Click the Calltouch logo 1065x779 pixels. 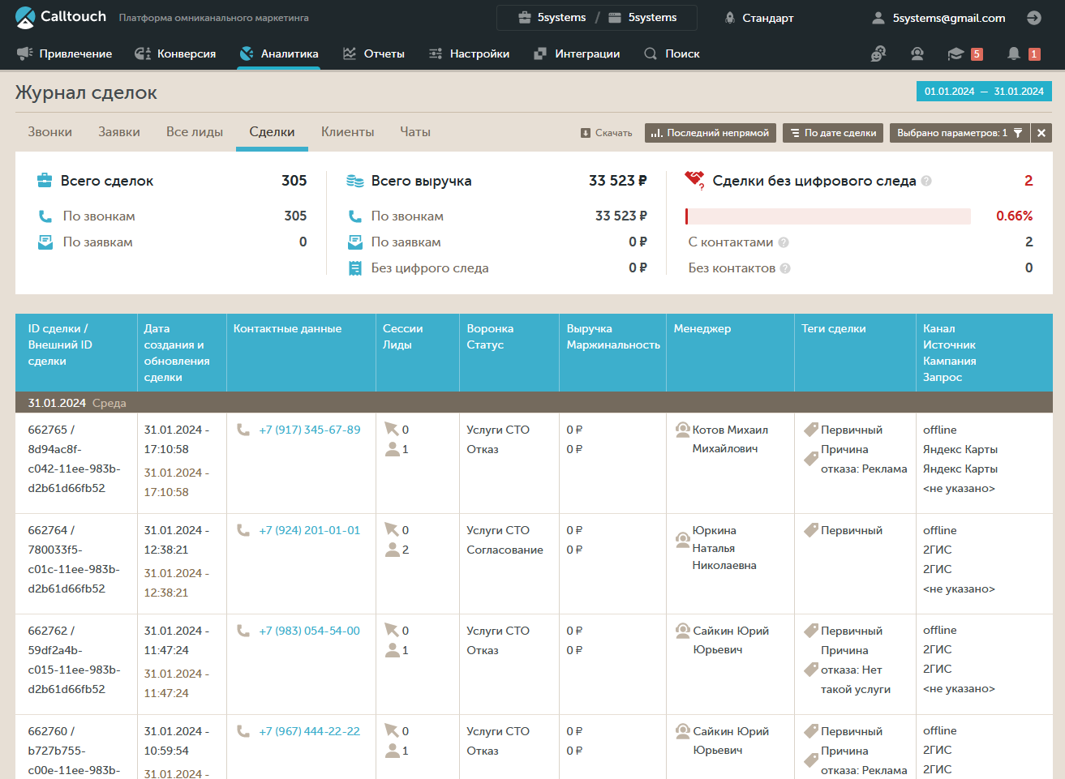[61, 17]
